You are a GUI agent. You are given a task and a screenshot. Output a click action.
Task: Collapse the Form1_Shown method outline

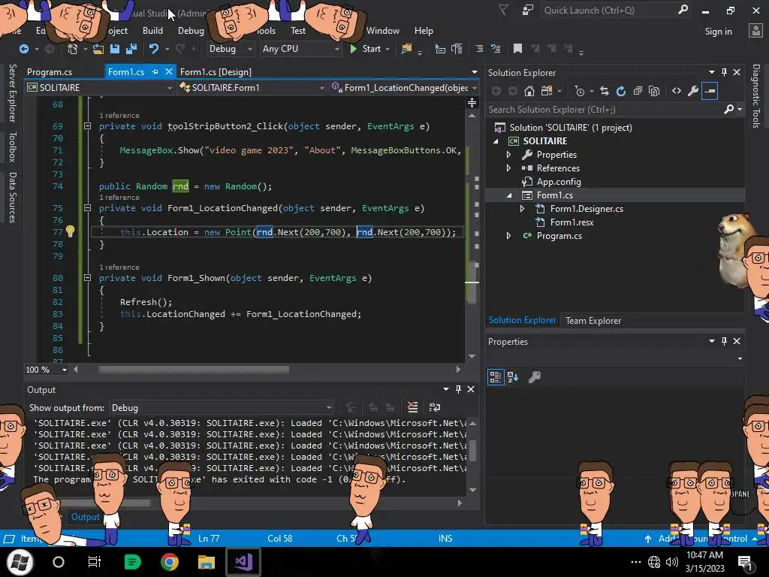87,278
